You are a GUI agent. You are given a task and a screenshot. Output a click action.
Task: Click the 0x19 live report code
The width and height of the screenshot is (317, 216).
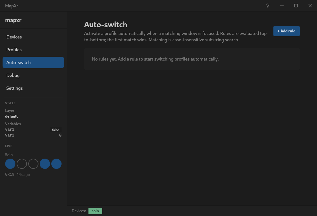10,174
